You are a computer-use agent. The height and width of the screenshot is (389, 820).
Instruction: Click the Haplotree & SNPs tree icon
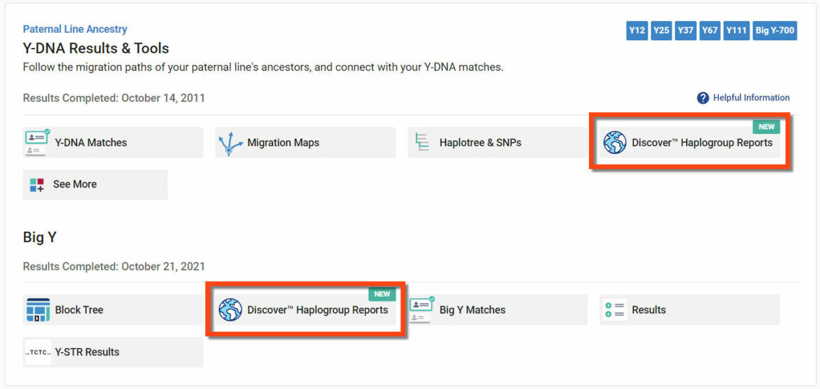tap(422, 142)
